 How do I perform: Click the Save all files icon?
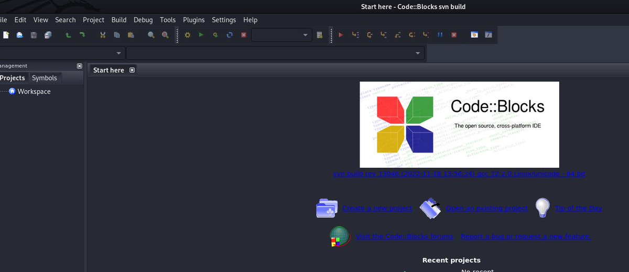[48, 35]
